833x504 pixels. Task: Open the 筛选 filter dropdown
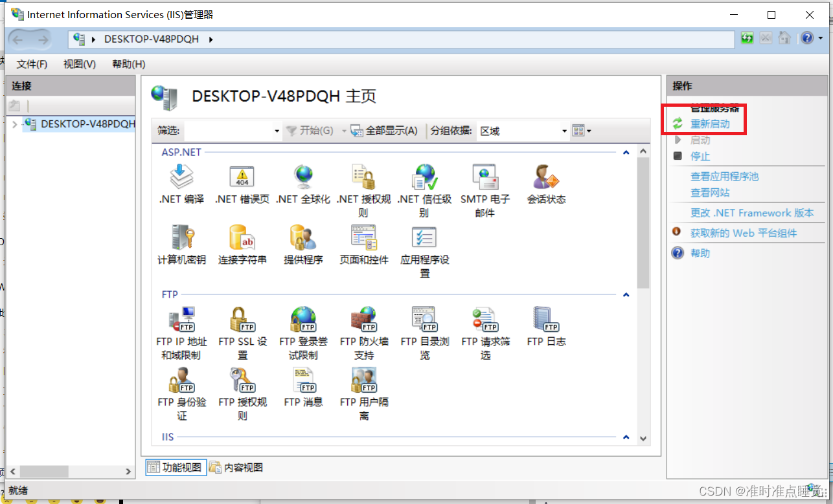coord(277,131)
